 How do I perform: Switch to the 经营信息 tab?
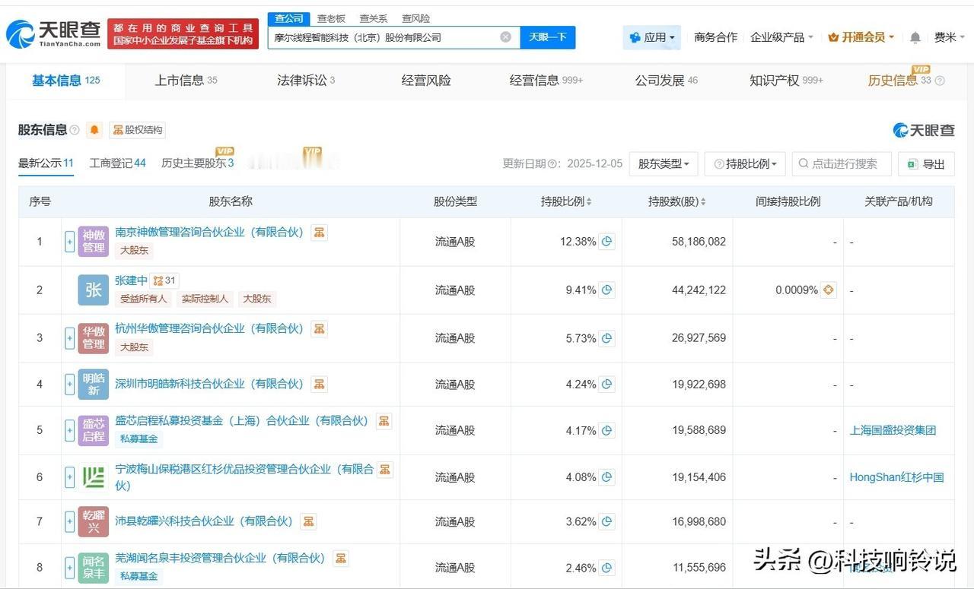[546, 81]
